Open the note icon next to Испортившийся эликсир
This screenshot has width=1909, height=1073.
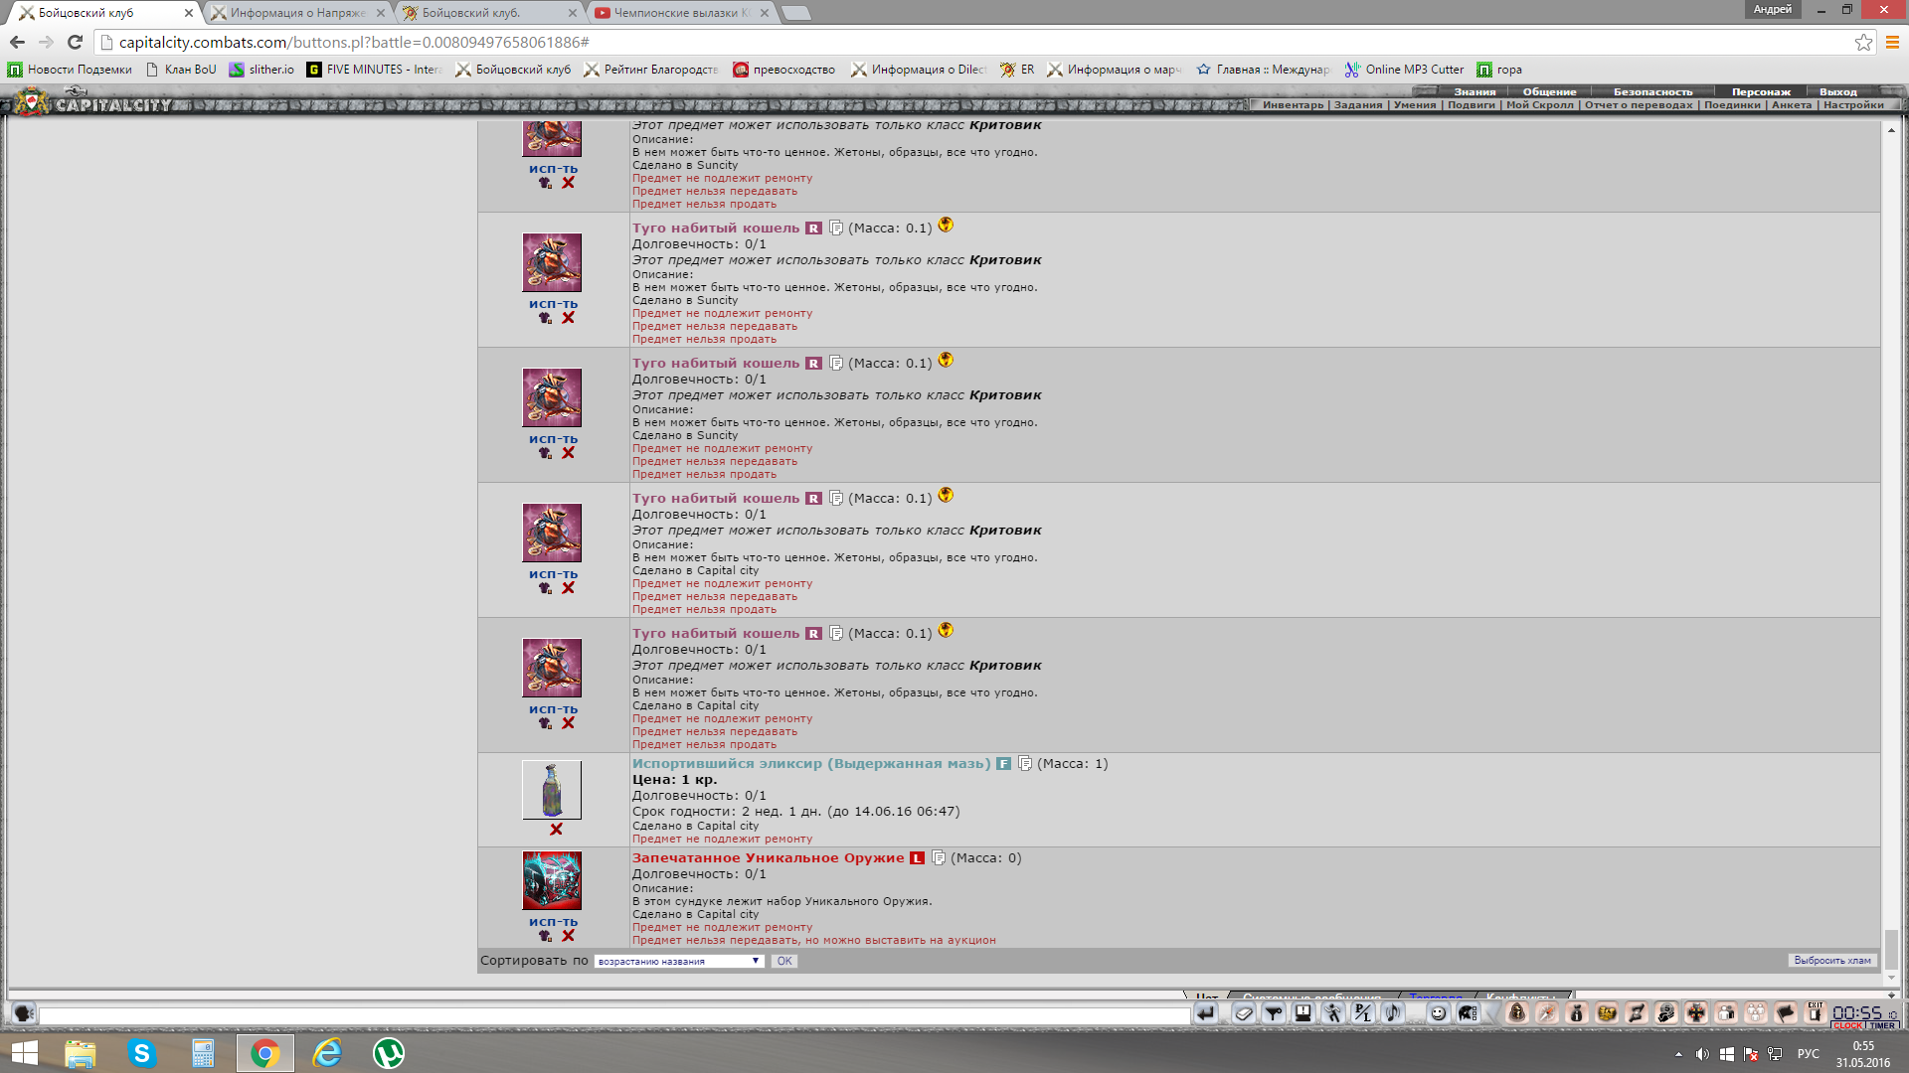coord(1025,764)
